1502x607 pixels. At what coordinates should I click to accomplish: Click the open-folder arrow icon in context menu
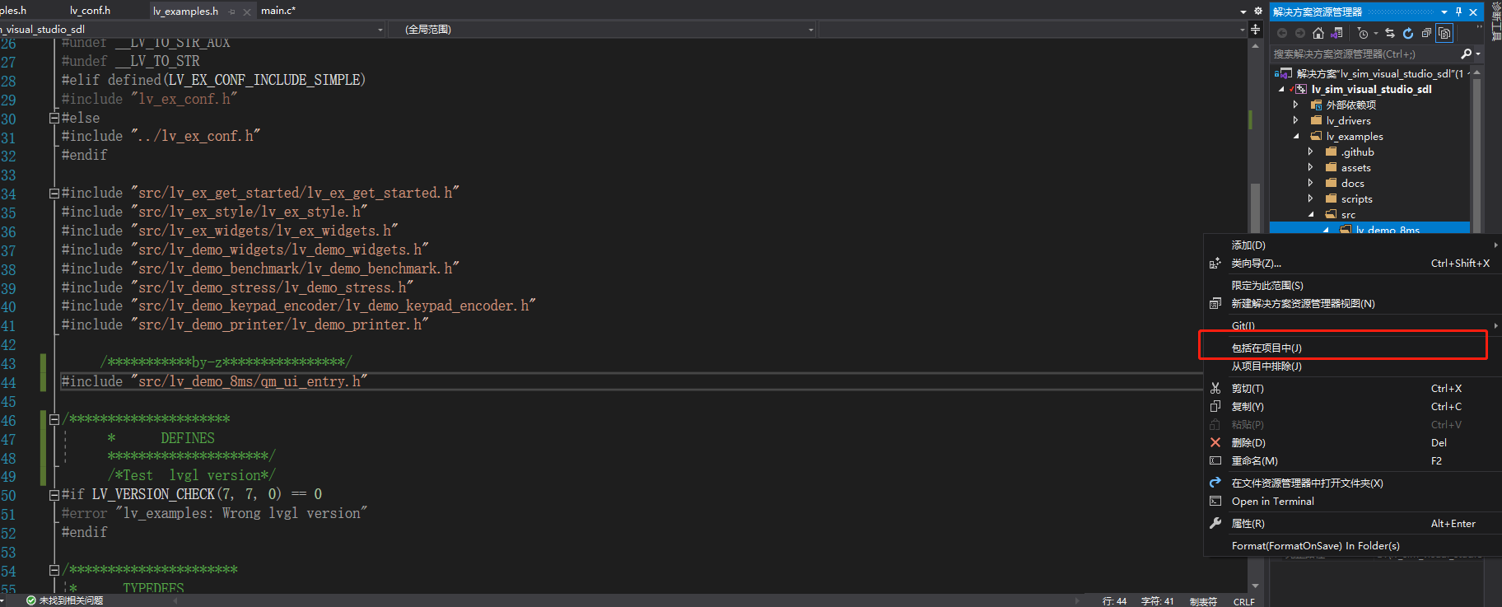click(x=1215, y=483)
